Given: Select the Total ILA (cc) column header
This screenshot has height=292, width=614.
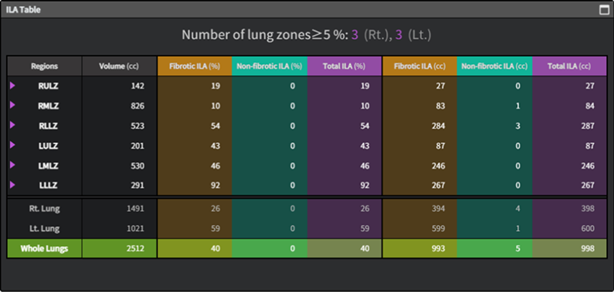Looking at the screenshot, I should pos(569,66).
